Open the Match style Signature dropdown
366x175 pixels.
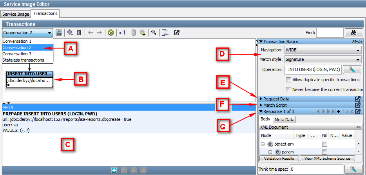tap(323, 60)
